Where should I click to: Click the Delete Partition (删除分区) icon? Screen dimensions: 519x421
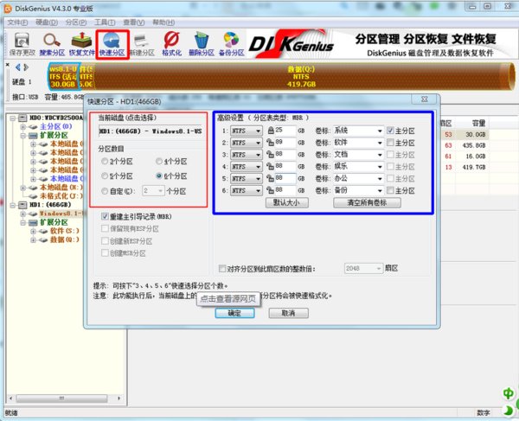tap(202, 44)
